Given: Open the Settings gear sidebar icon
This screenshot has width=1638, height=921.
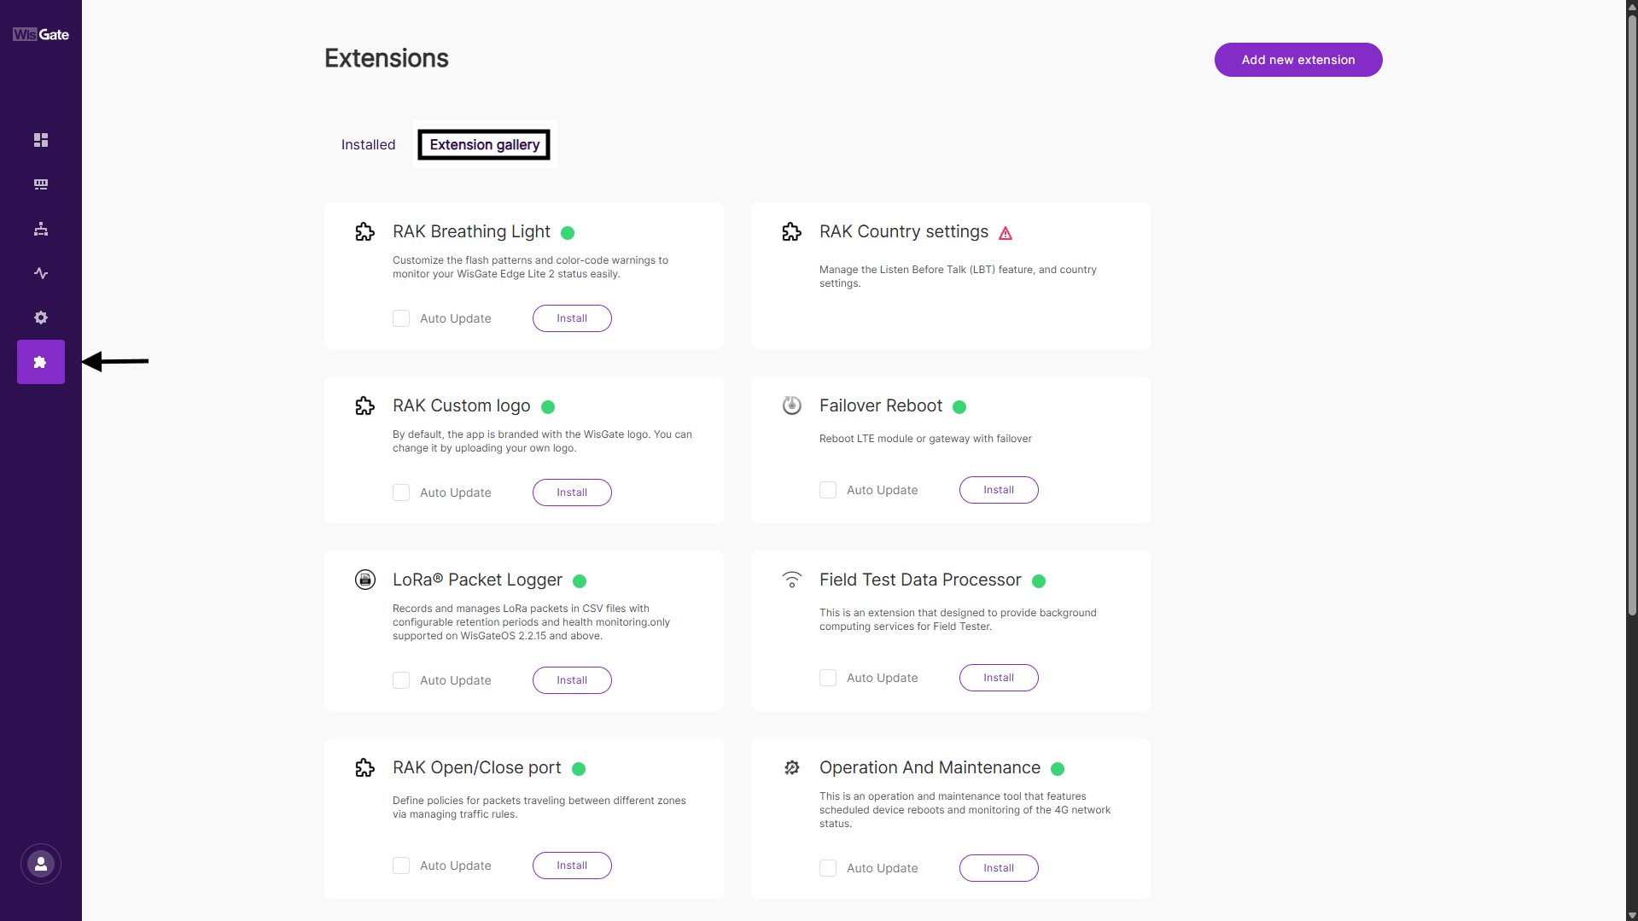Looking at the screenshot, I should pyautogui.click(x=41, y=318).
